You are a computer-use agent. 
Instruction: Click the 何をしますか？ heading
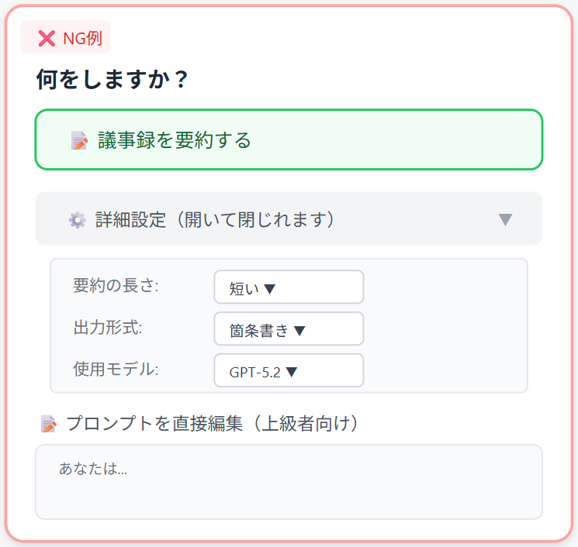coord(112,80)
